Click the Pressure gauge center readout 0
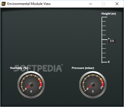This screenshot has width=124, height=107. (93, 92)
